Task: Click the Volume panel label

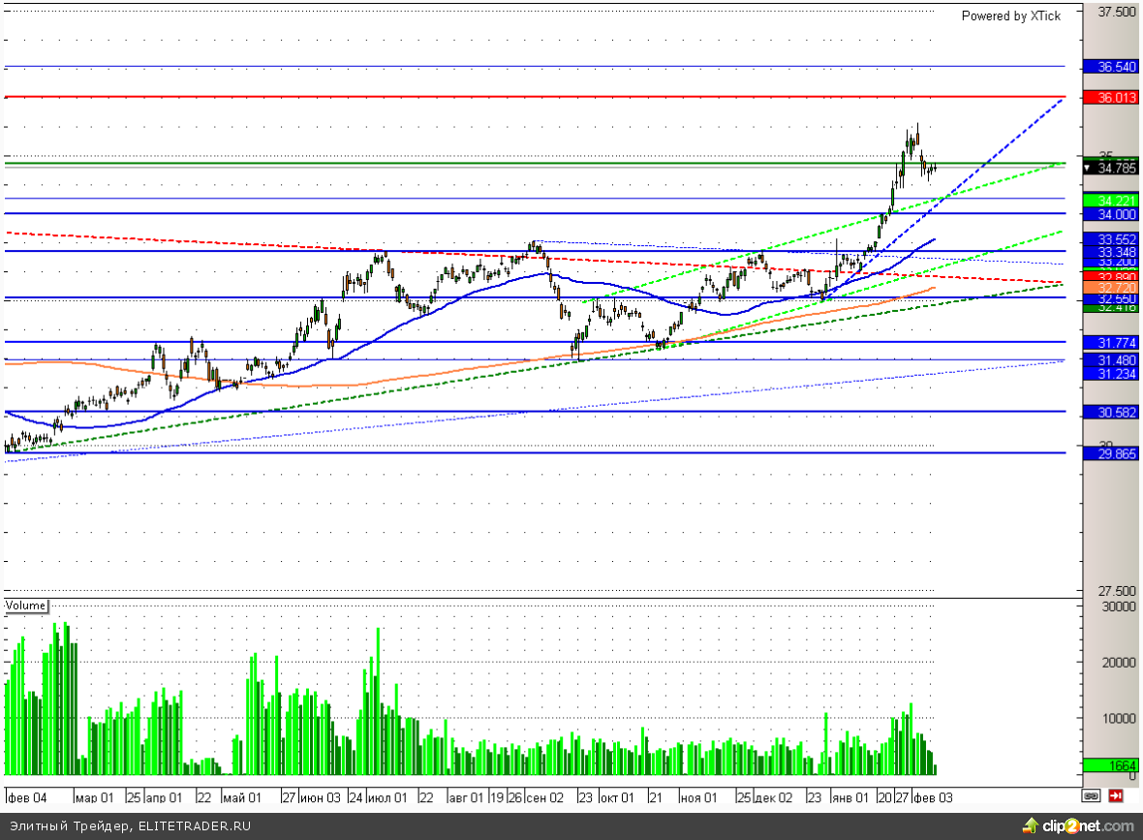Action: pos(26,606)
